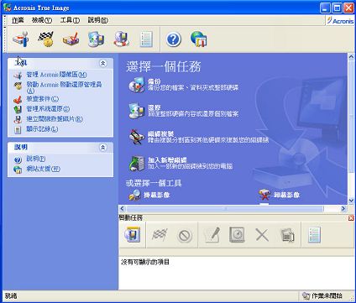
Task: Click the 或選擇一個工具 heading
Action: (154, 183)
